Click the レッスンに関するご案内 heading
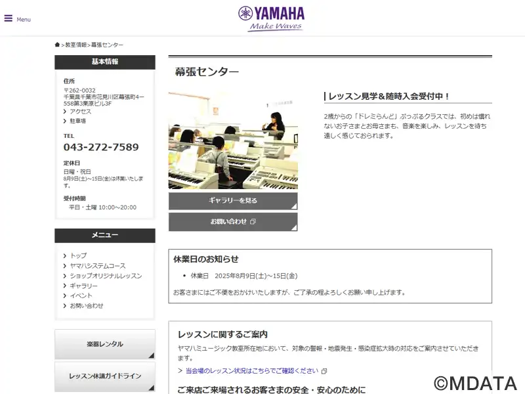525x394 pixels. coord(222,334)
